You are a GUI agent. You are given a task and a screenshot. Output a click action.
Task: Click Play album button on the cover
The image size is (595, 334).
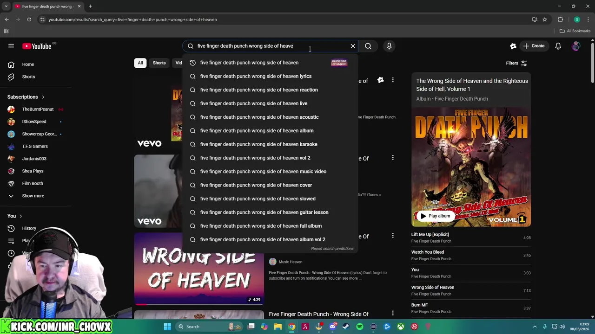click(436, 216)
